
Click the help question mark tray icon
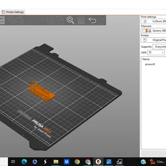[x=143, y=161]
